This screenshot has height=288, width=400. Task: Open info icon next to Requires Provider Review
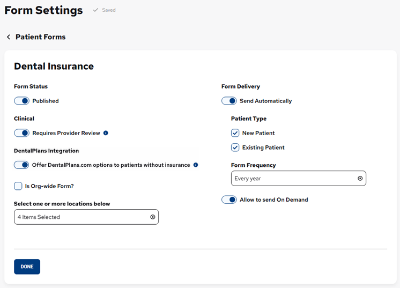[x=106, y=133]
